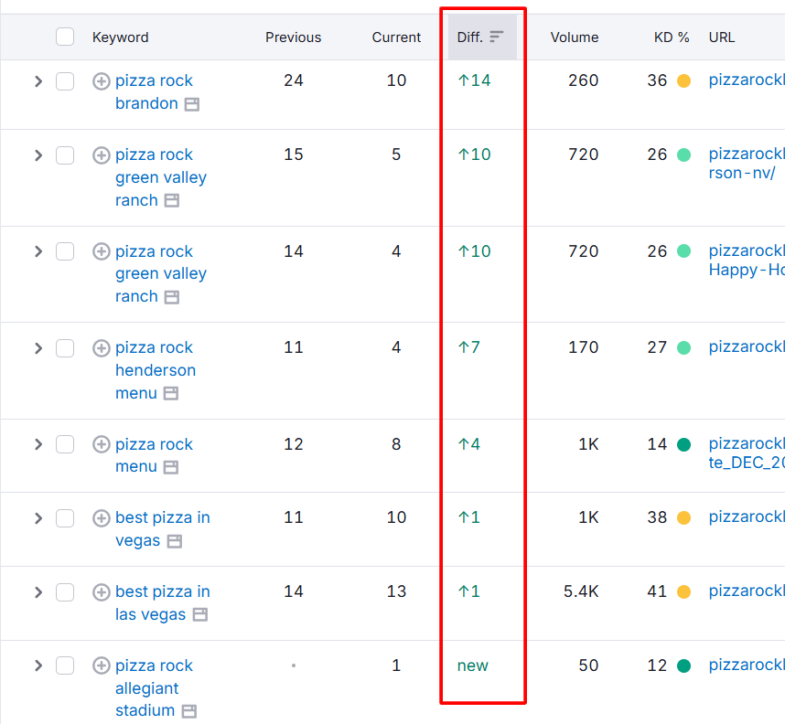Open the URL containing Happy-Ho
Viewport: 785px width, 724px height.
click(747, 261)
